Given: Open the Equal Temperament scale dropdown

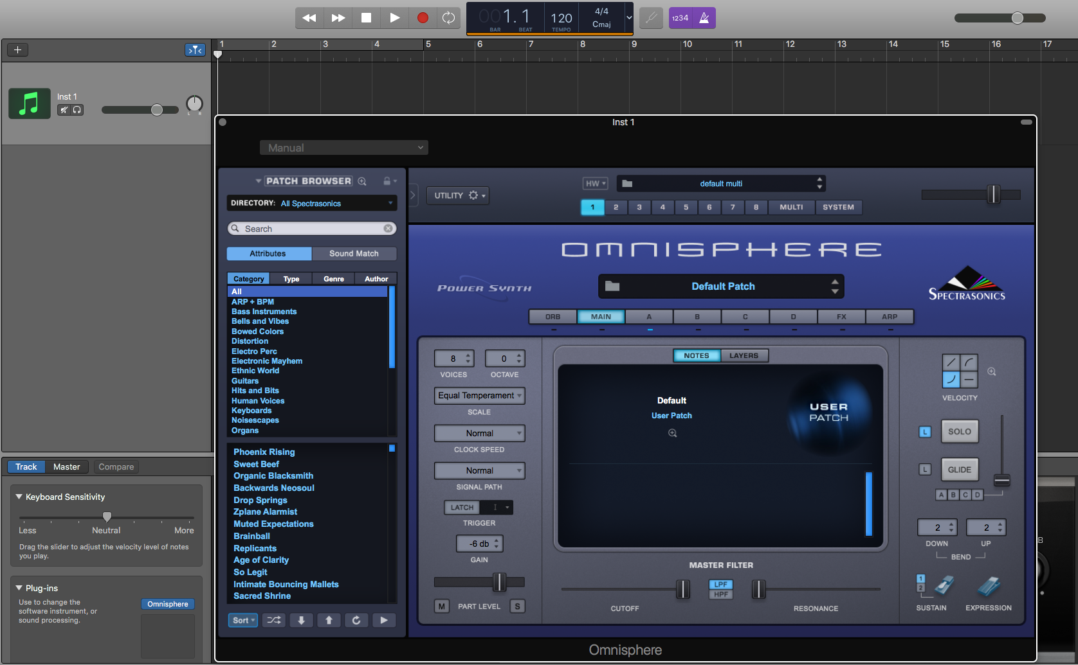Looking at the screenshot, I should [479, 396].
